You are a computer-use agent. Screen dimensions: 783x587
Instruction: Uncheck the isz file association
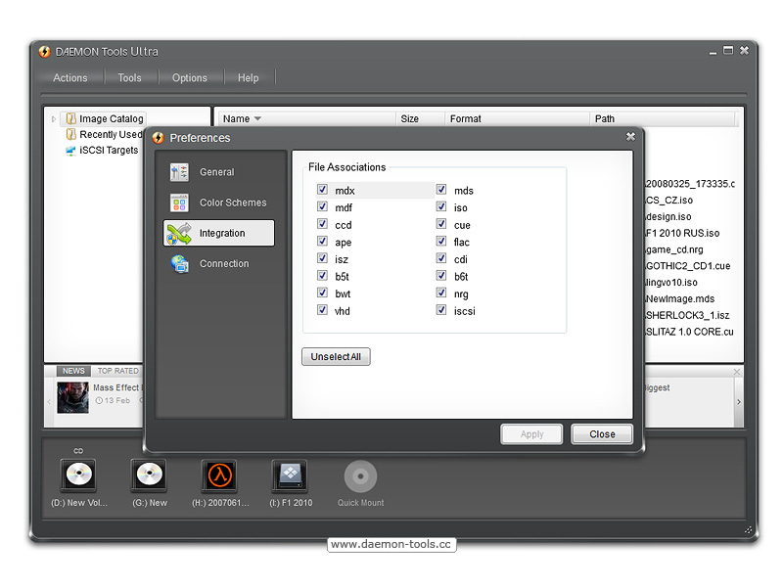(323, 258)
